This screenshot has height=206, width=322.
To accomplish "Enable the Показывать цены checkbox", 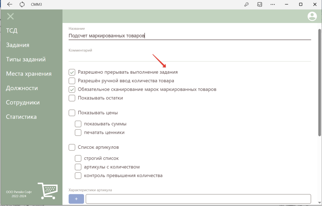I will tap(72, 113).
